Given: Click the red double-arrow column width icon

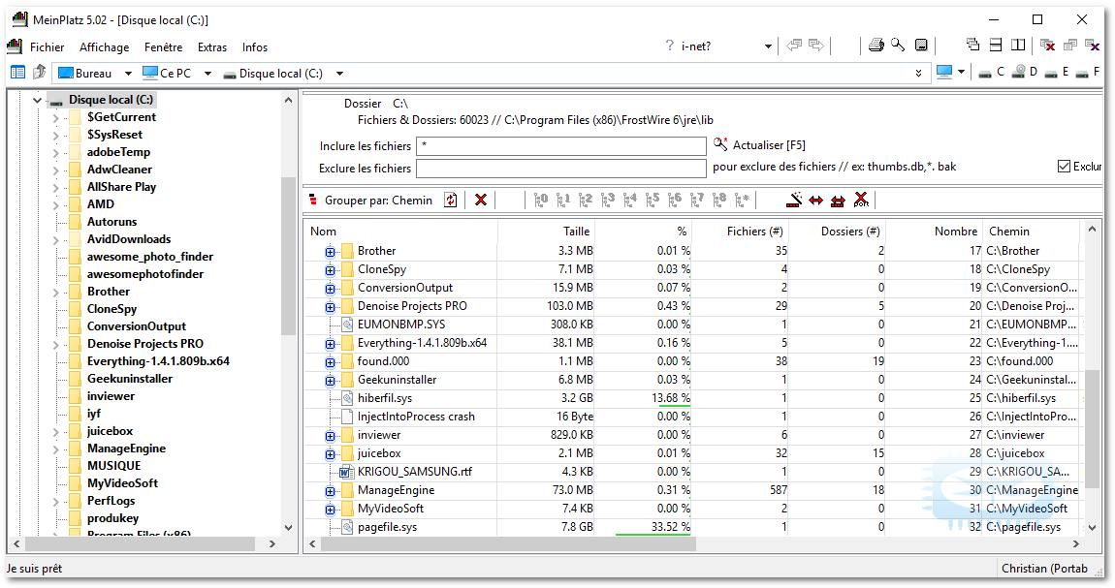Looking at the screenshot, I should pyautogui.click(x=815, y=201).
